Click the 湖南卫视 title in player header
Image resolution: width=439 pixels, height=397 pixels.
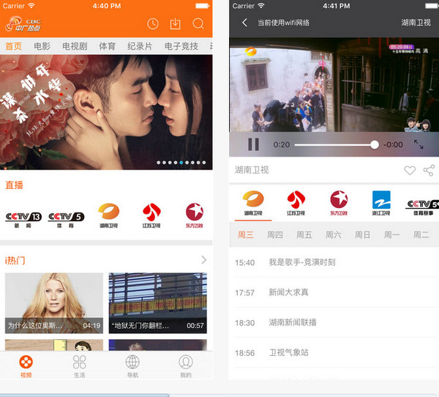416,23
